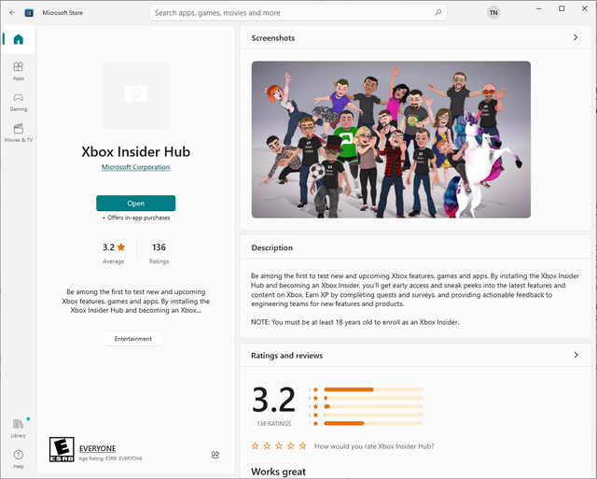Screen dimensions: 597x479
Task: Open Movies & TV sidebar section
Action: [18, 132]
